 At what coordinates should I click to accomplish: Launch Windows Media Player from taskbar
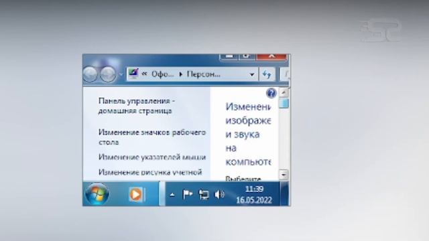pyautogui.click(x=136, y=194)
